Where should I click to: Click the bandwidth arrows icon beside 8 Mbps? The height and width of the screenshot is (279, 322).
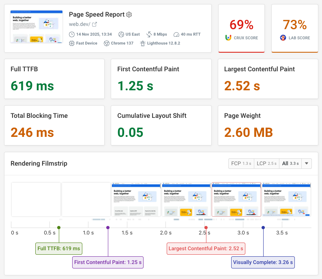[149, 34]
